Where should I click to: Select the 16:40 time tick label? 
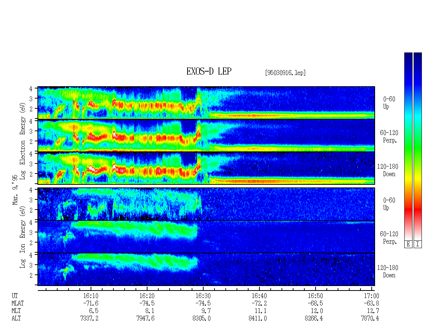coord(259,296)
